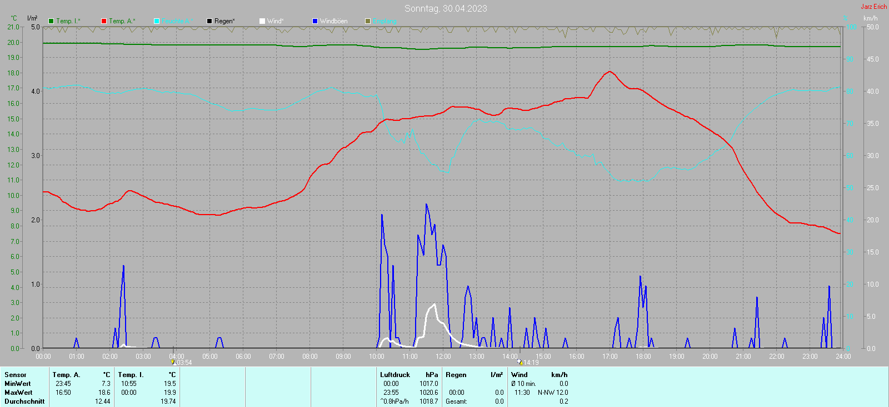Click the 03:54 time label below the axis
Image resolution: width=889 pixels, height=407 pixels.
(184, 363)
